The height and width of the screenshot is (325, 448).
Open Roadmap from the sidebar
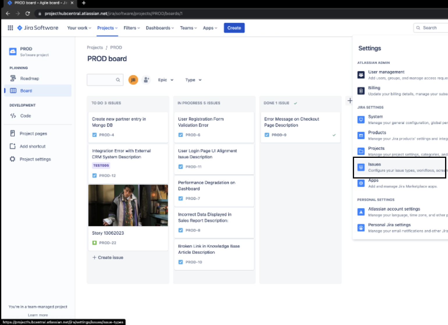click(38, 78)
